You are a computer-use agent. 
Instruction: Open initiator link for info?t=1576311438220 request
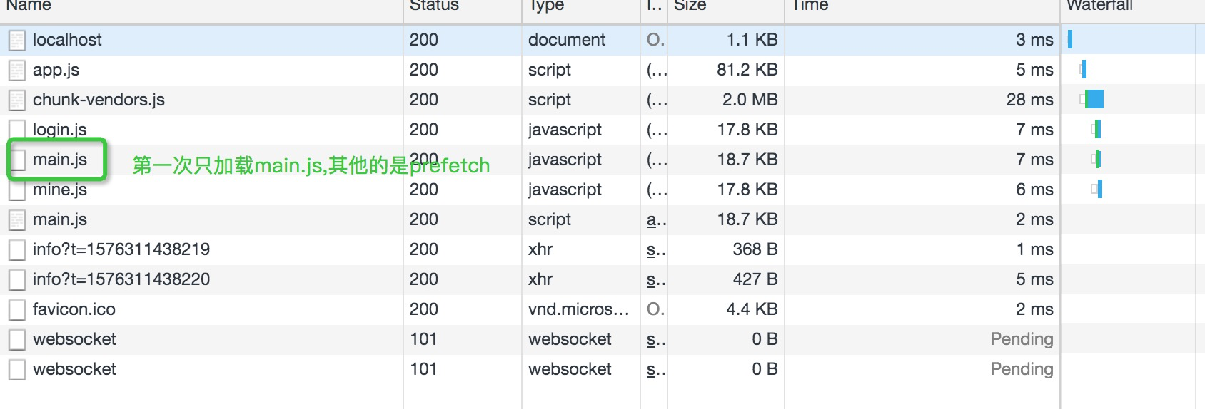pyautogui.click(x=655, y=280)
